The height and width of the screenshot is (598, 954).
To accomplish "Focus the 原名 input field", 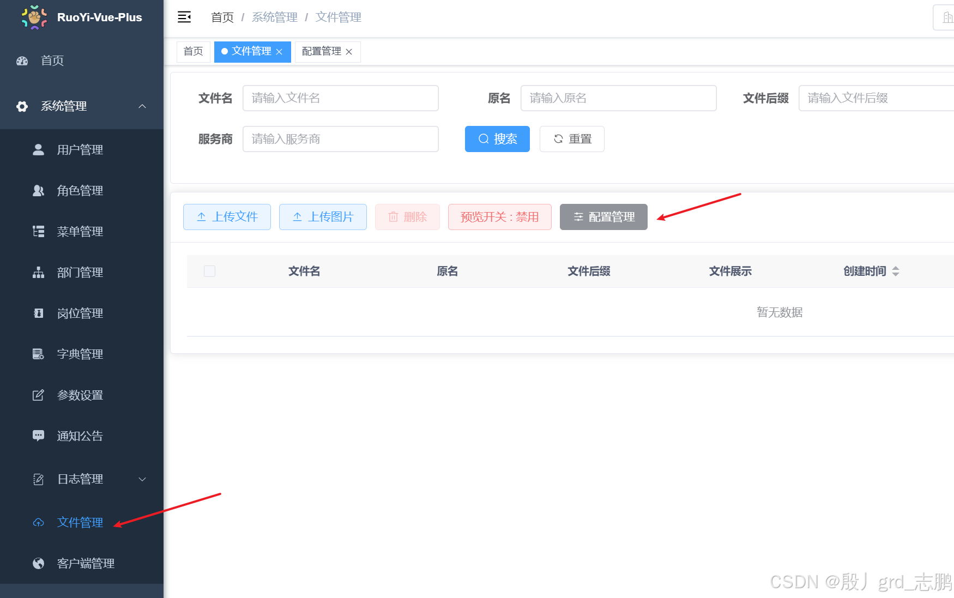I will [x=619, y=98].
